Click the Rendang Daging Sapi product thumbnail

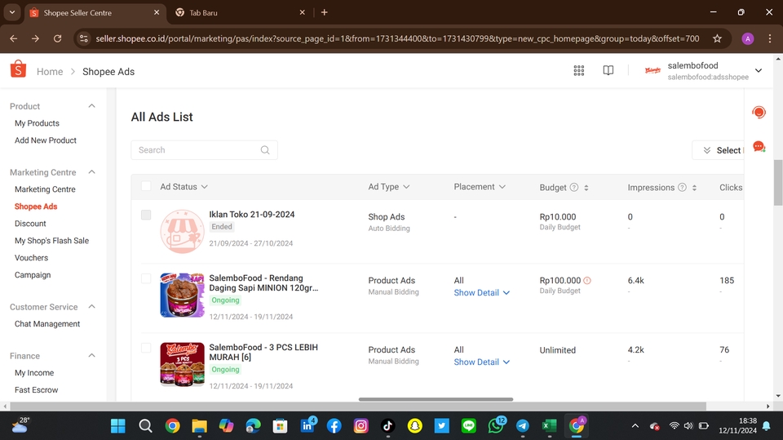point(182,295)
